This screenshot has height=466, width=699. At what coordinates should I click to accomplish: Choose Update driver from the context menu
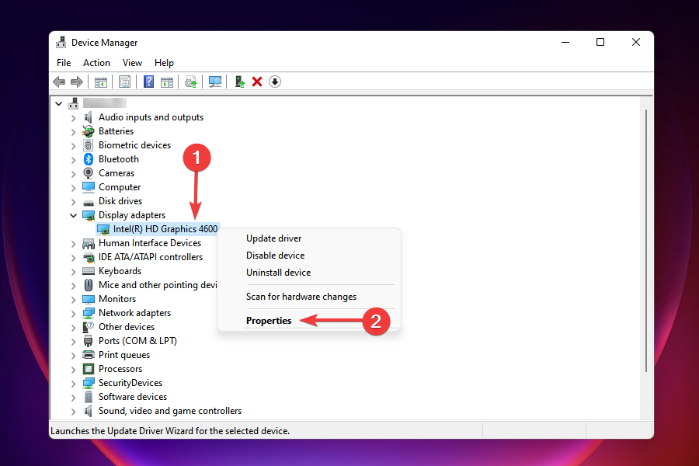(273, 238)
